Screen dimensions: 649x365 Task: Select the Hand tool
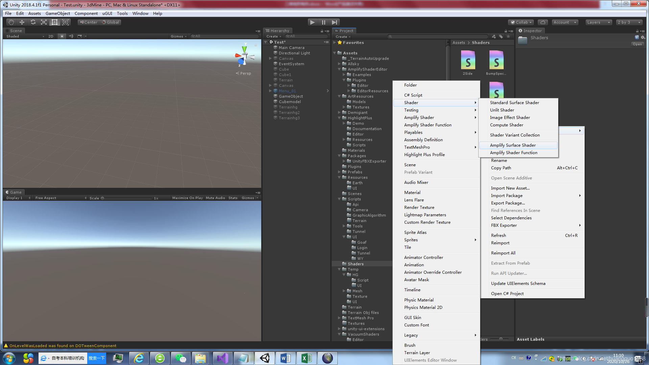[x=11, y=22]
